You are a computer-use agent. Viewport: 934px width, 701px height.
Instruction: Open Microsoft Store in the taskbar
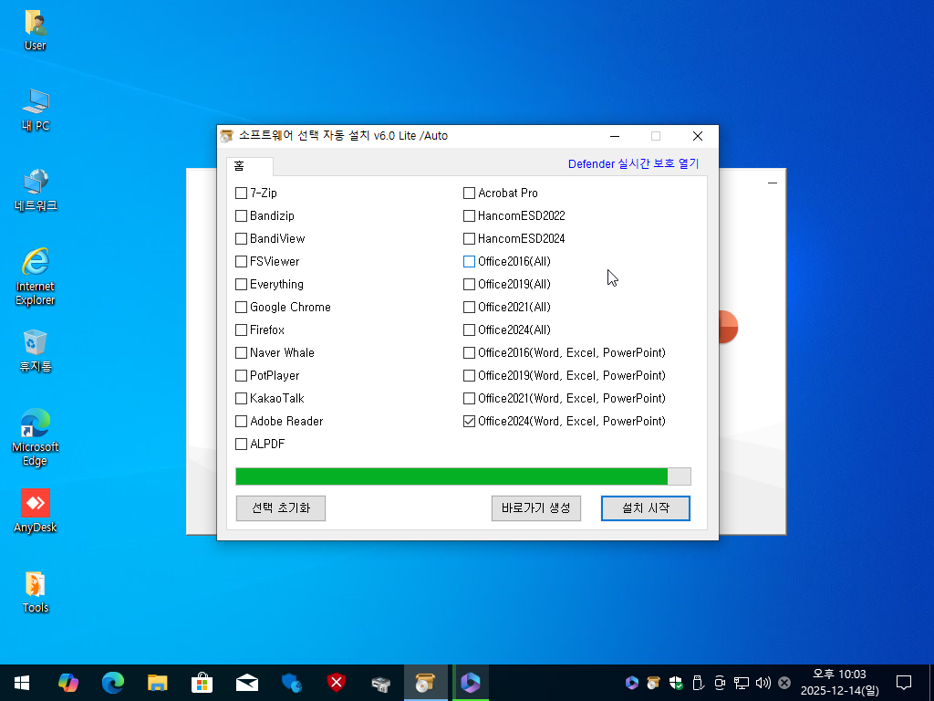click(x=202, y=683)
